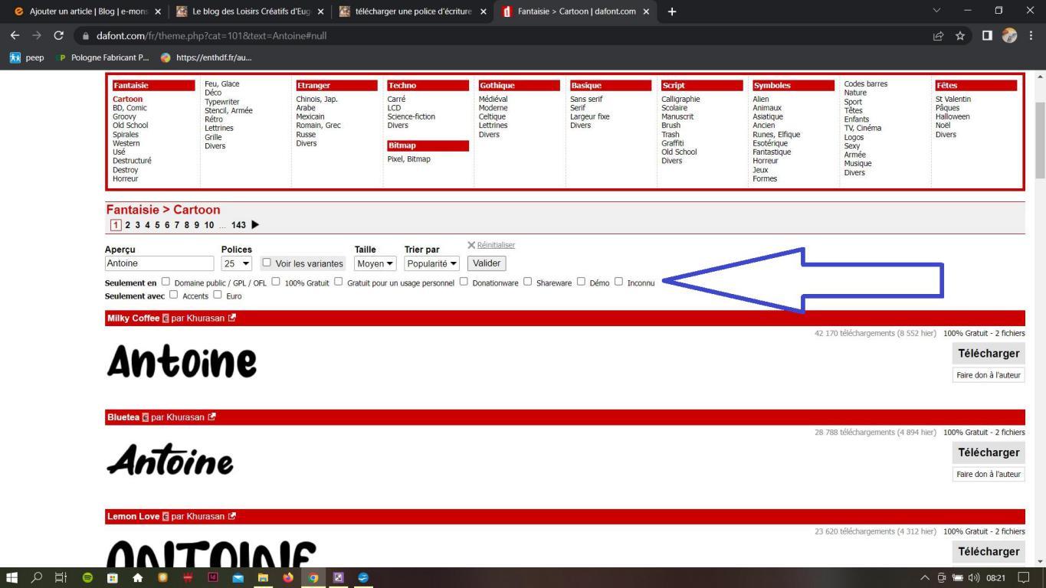Tick the Euro checkbox
This screenshot has height=588, width=1046.
[218, 295]
